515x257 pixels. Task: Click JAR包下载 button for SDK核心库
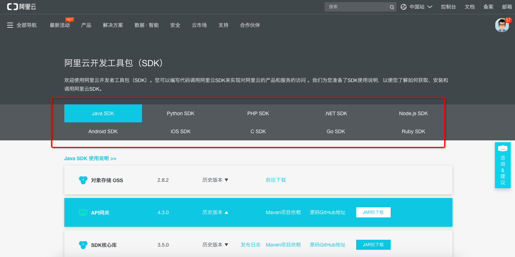point(373,245)
